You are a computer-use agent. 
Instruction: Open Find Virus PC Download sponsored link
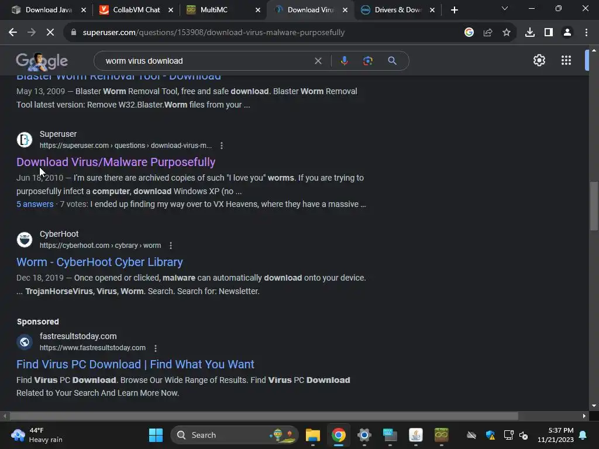click(135, 364)
